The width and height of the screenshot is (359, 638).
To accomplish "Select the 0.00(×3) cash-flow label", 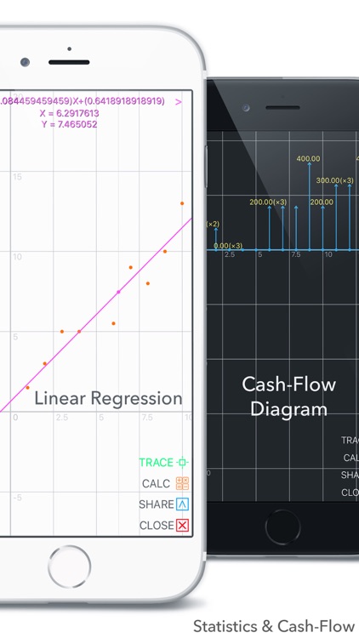I will coord(228,246).
